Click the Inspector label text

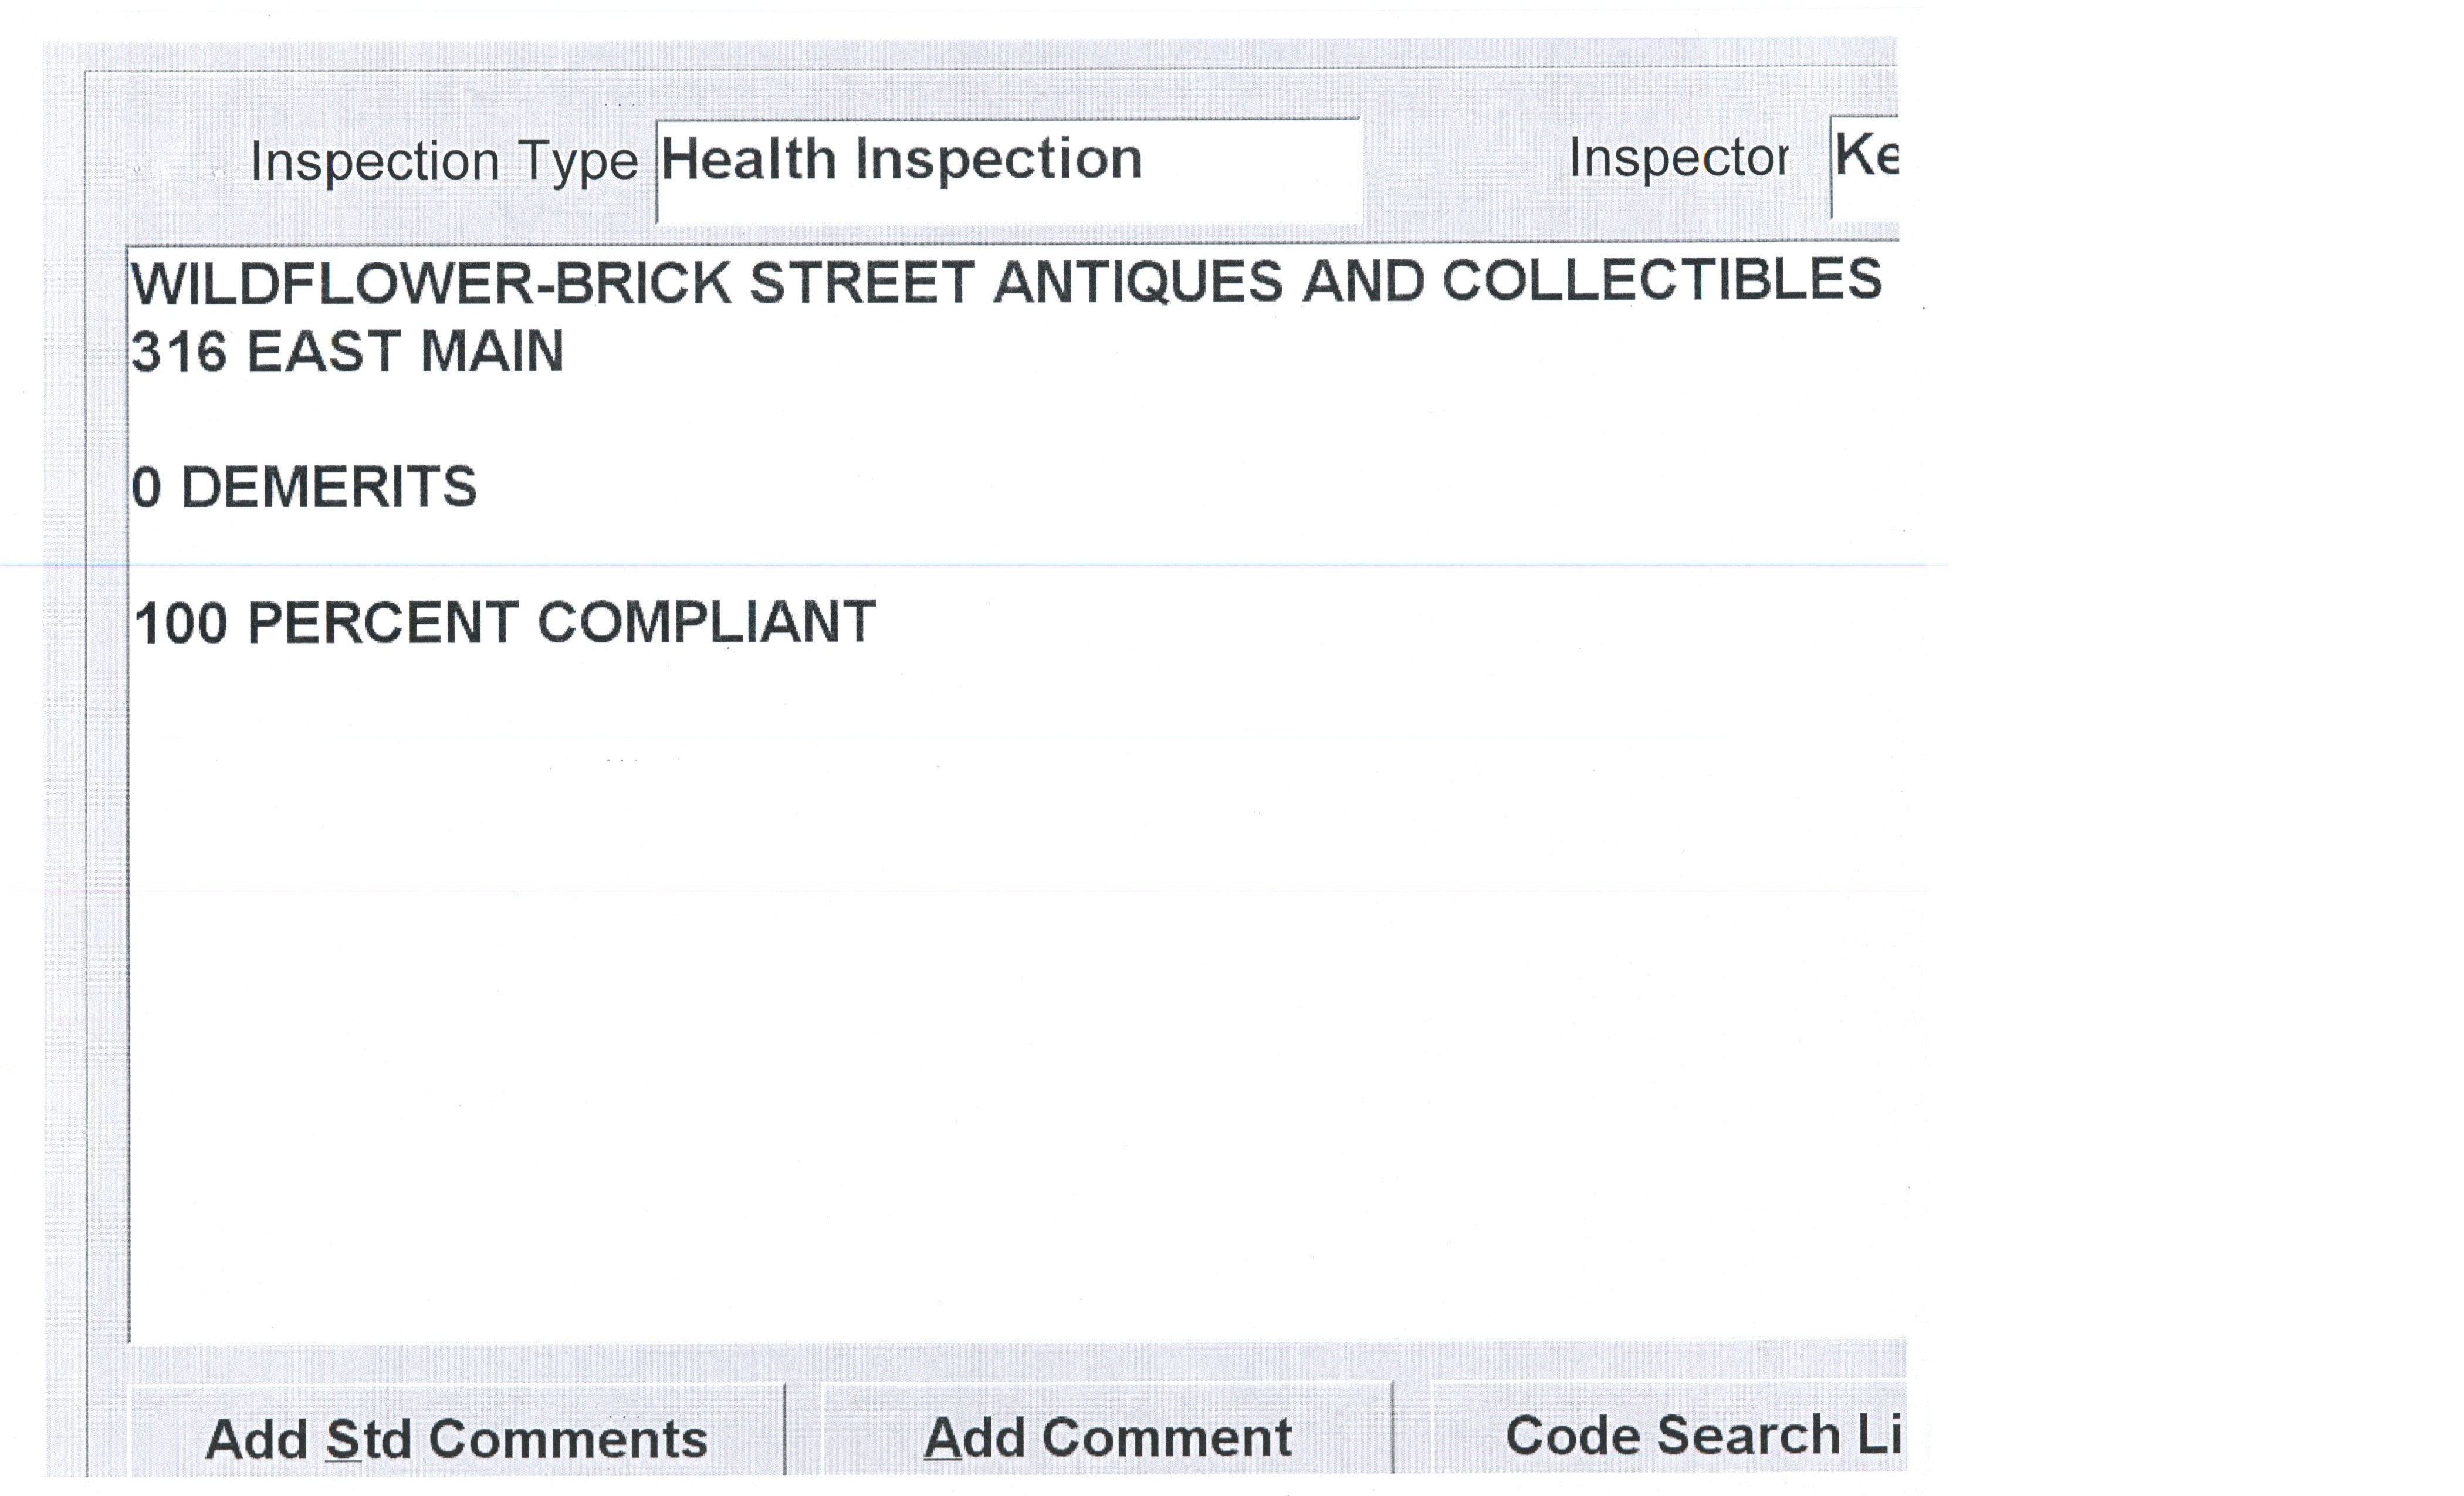point(1678,158)
